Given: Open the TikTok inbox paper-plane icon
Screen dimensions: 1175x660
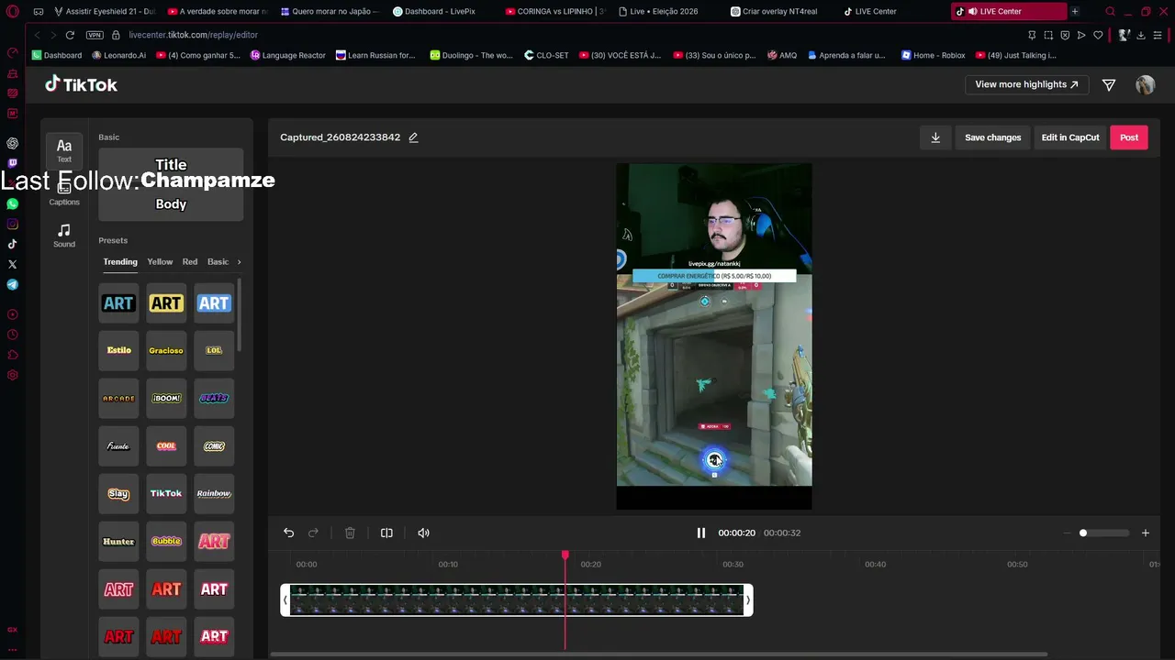Looking at the screenshot, I should point(1109,84).
